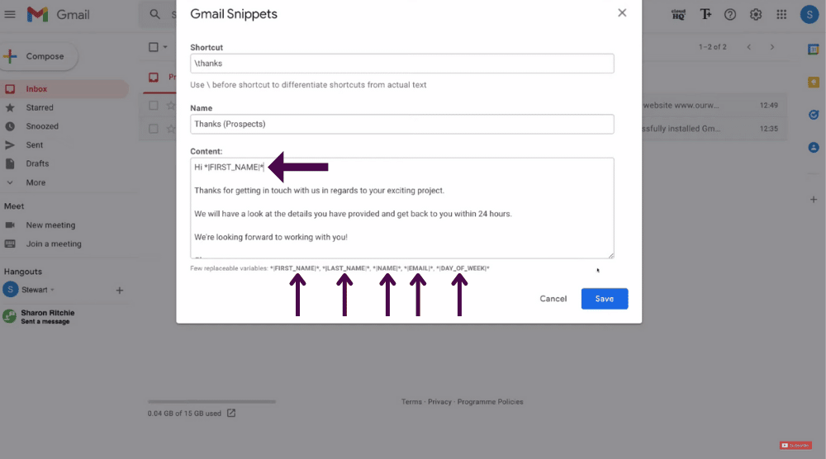Open the Terms link
The width and height of the screenshot is (826, 459).
click(411, 401)
